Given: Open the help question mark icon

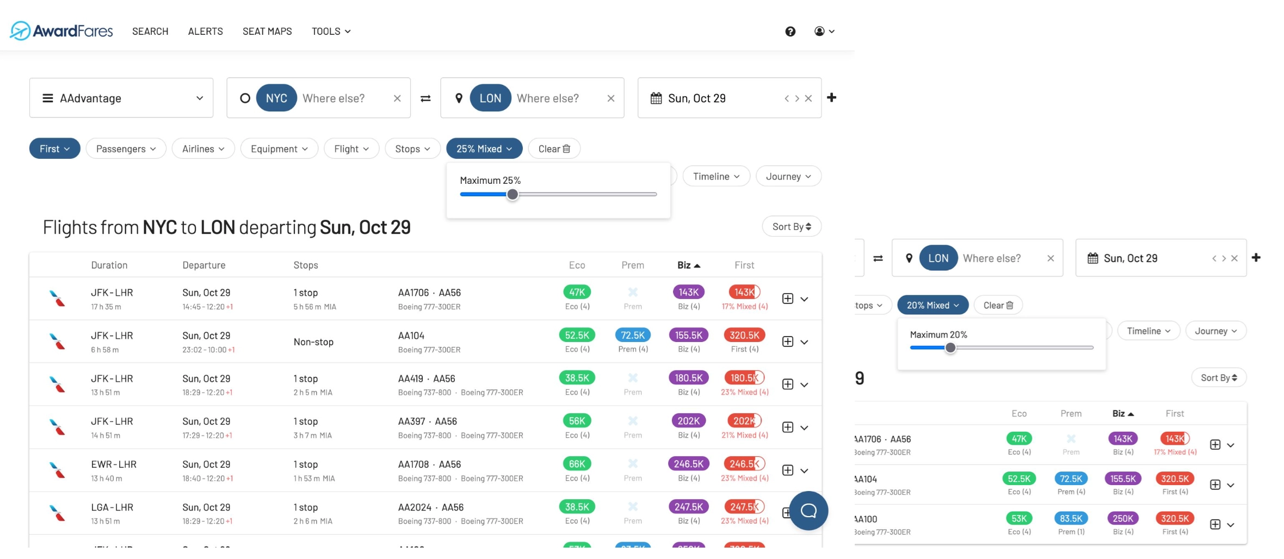Looking at the screenshot, I should tap(790, 32).
